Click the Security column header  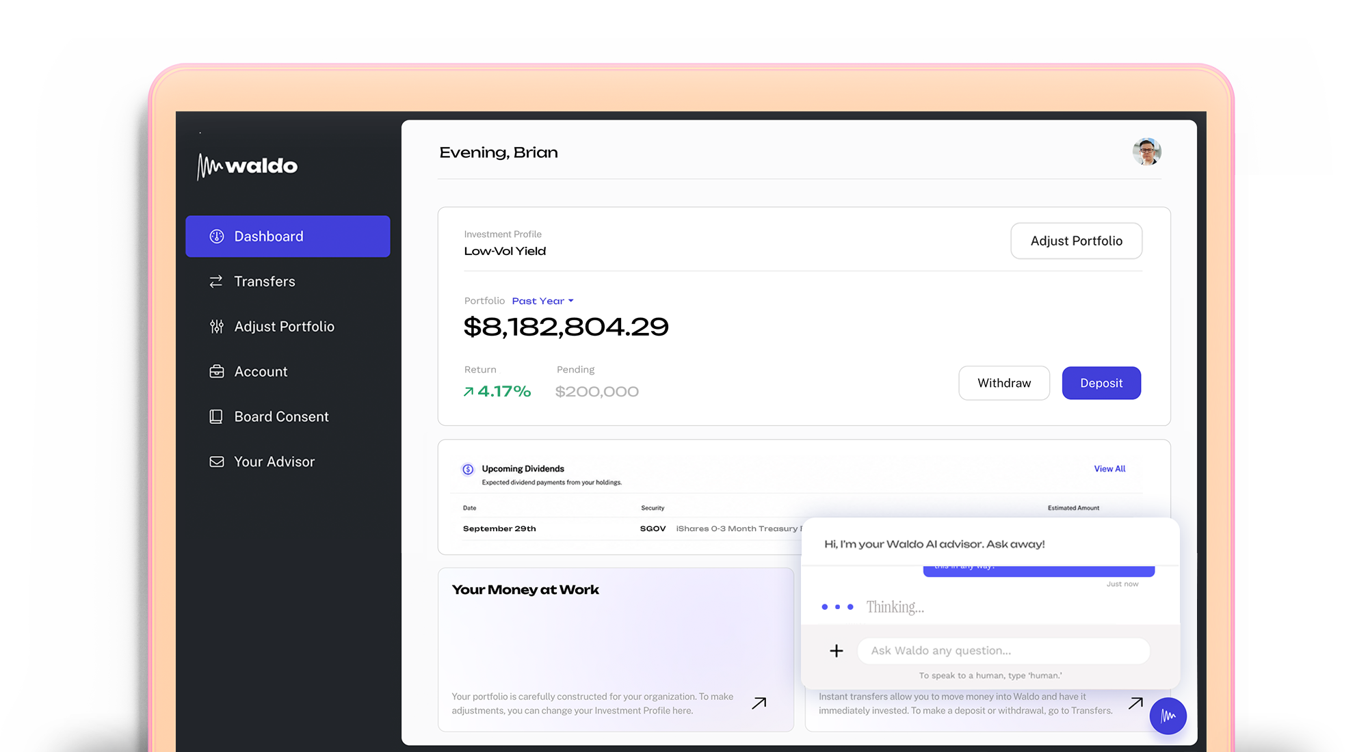653,508
